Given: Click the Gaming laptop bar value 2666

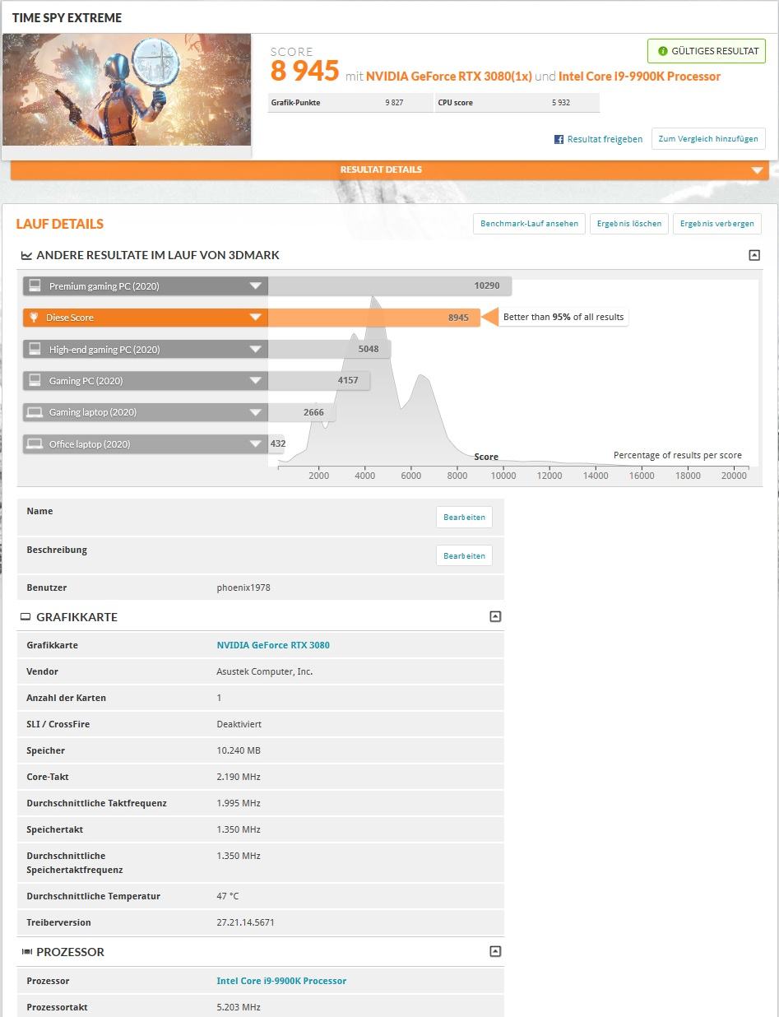Looking at the screenshot, I should click(313, 412).
